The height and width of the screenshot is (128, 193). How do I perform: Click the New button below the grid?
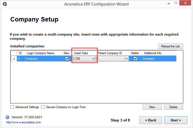(x=152, y=107)
